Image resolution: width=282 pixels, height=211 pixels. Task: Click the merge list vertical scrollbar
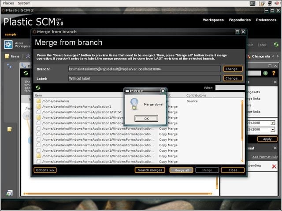242,131
